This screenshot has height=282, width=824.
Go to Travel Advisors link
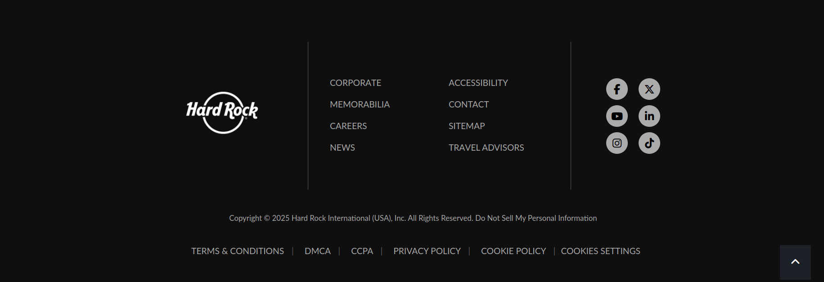pos(486,148)
